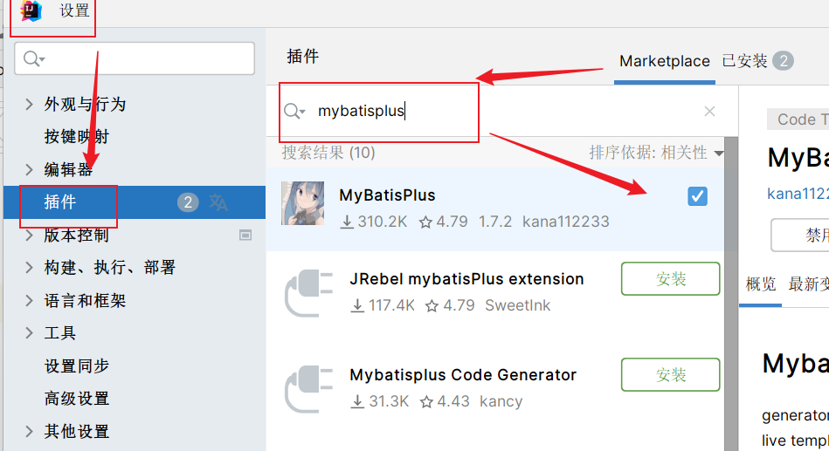Open the 排序依据: 相关性 sort dropdown

656,154
